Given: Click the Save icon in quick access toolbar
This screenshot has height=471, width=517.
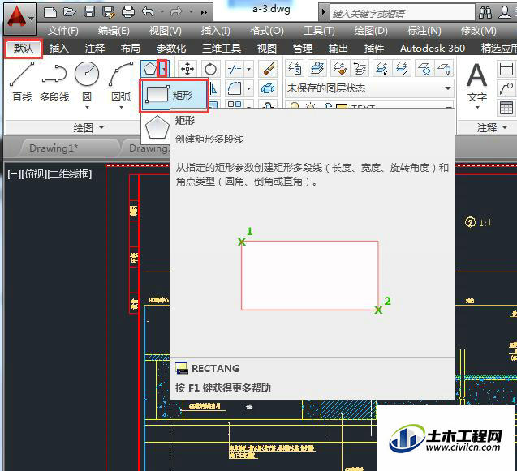Looking at the screenshot, I should (x=89, y=12).
